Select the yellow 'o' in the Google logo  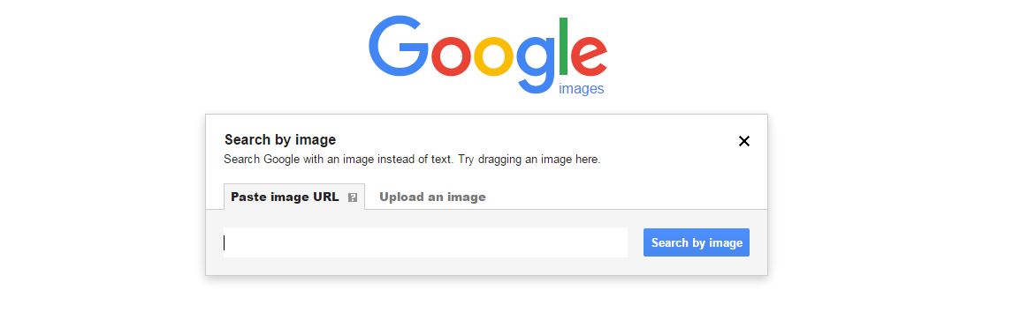coord(493,56)
